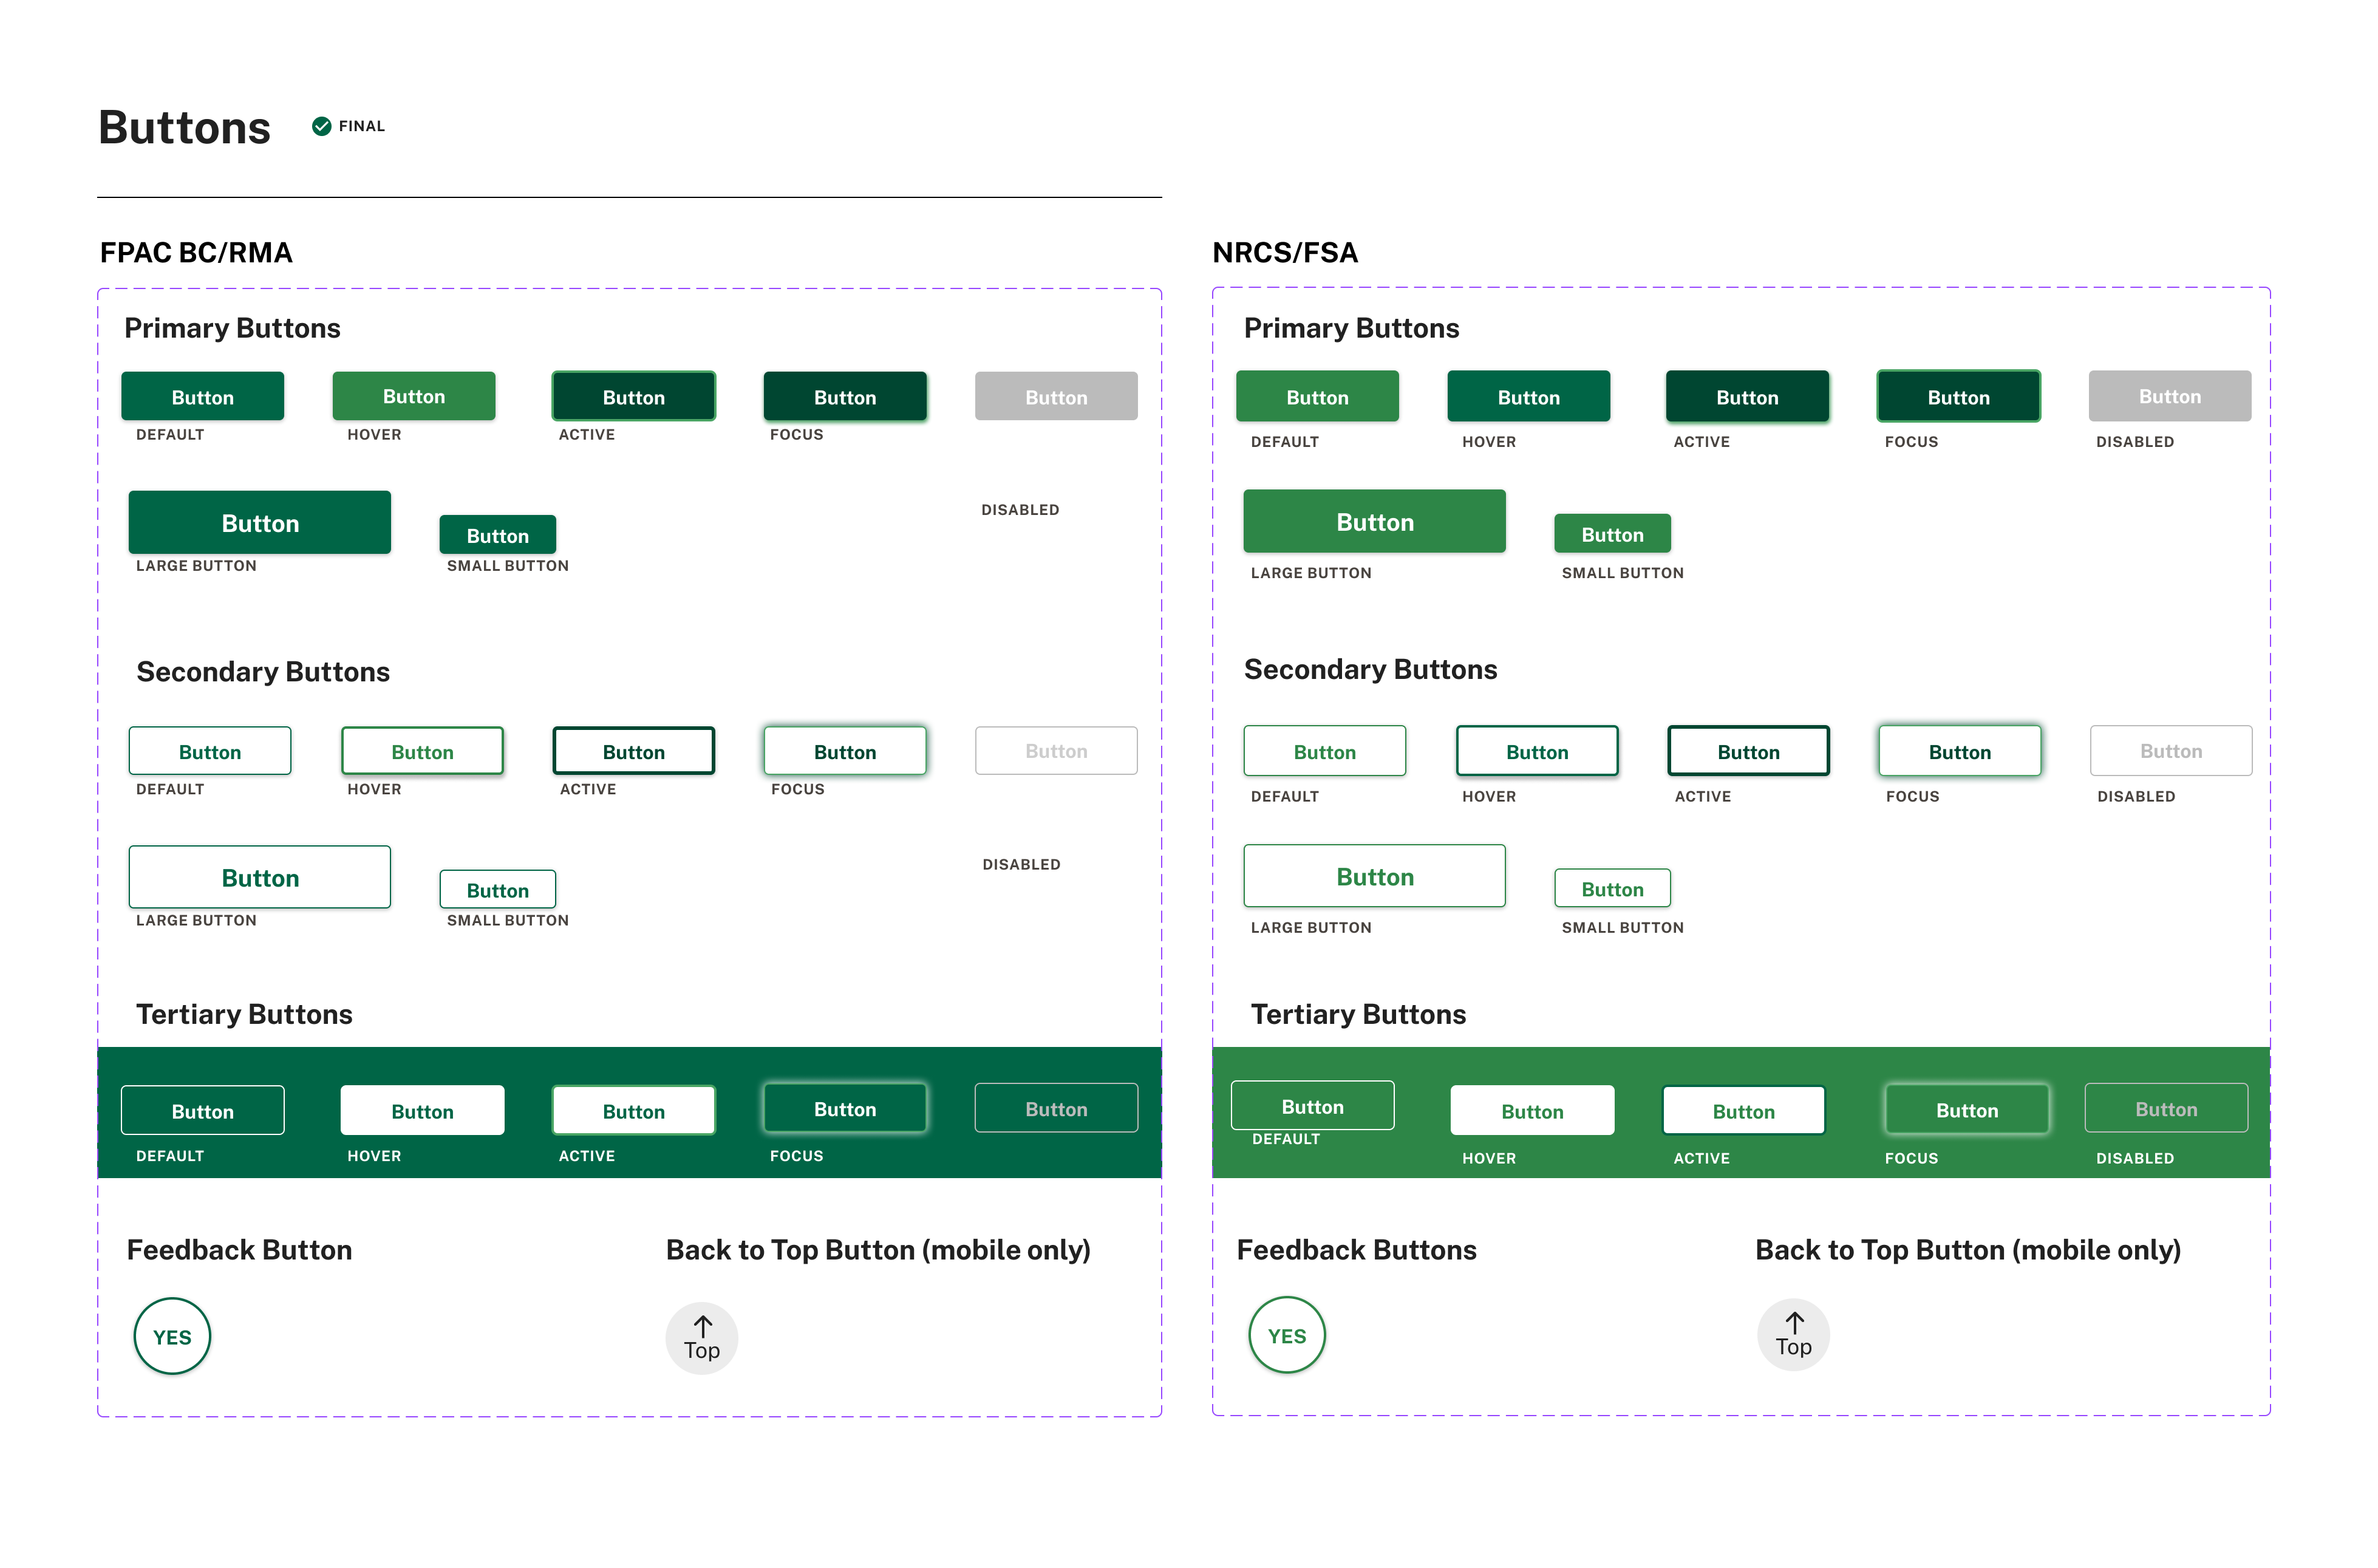Click the FPAC small primary Button

497,535
